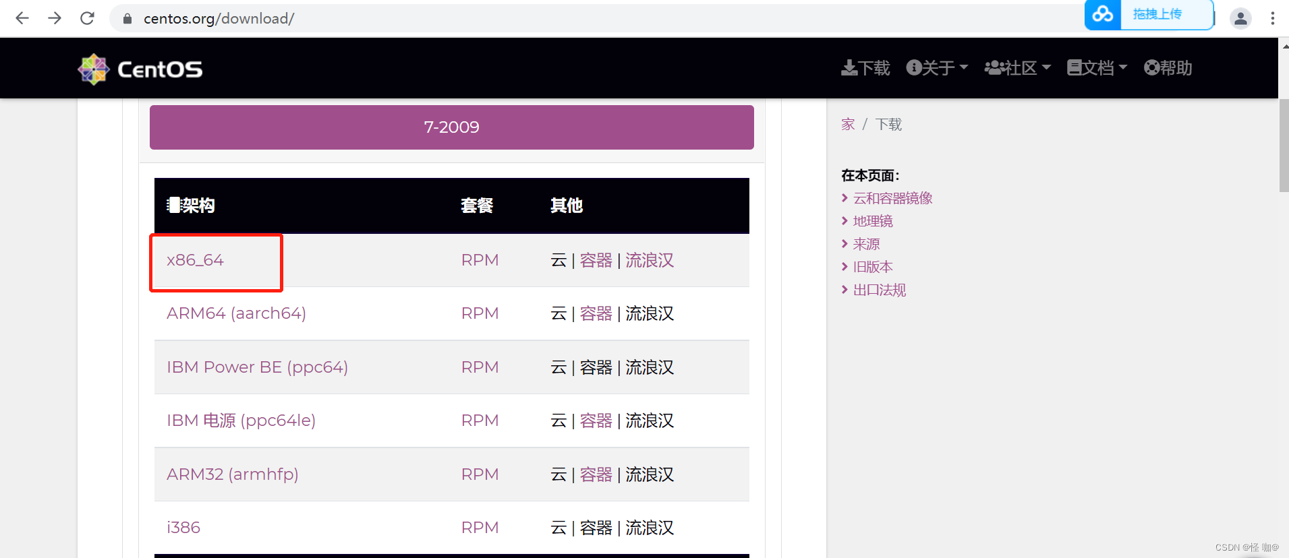Click the 架构 column header

point(191,206)
